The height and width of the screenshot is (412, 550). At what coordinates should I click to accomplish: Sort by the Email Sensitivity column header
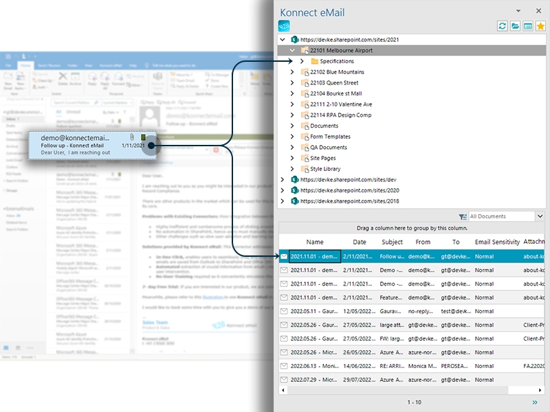(x=497, y=242)
